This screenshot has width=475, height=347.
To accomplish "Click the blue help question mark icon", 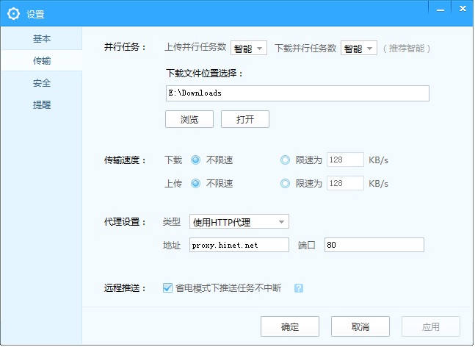I will (298, 288).
